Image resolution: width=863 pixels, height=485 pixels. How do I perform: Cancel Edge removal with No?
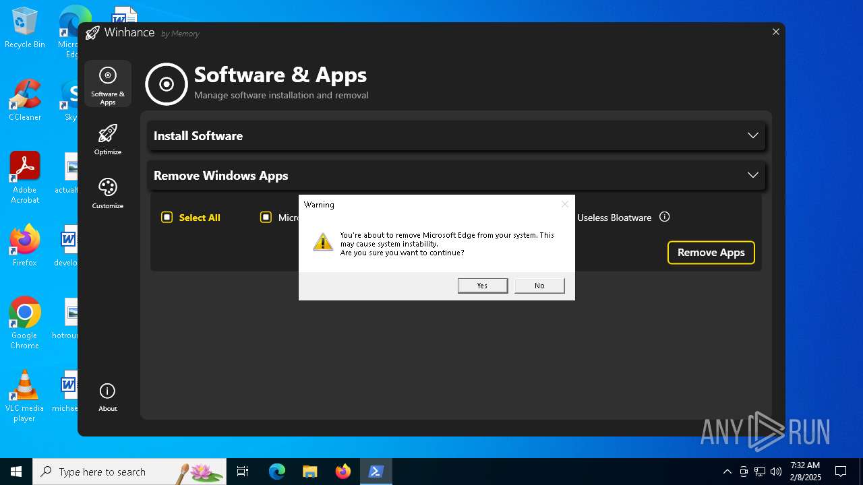click(539, 286)
